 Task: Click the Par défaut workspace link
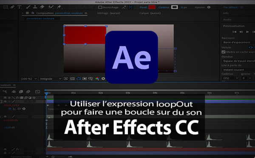point(230,7)
